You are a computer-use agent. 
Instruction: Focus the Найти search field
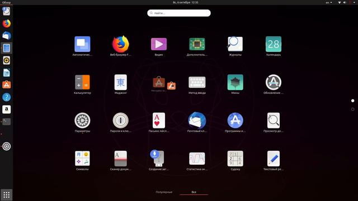pos(179,13)
